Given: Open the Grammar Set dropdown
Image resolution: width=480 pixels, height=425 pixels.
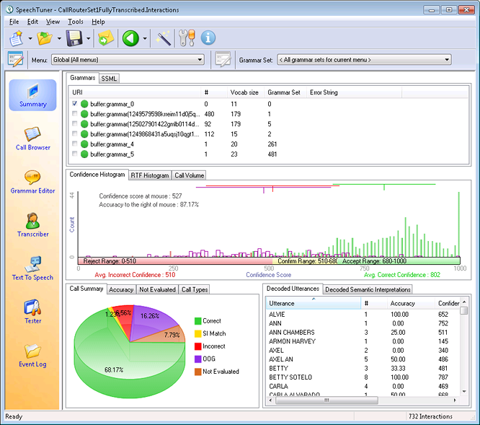Looking at the screenshot, I should click(x=364, y=60).
